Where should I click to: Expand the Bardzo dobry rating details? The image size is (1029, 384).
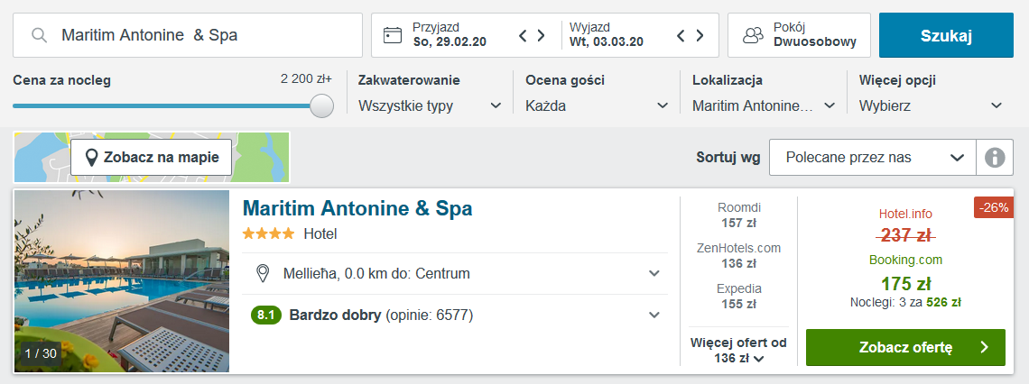pyautogui.click(x=654, y=315)
